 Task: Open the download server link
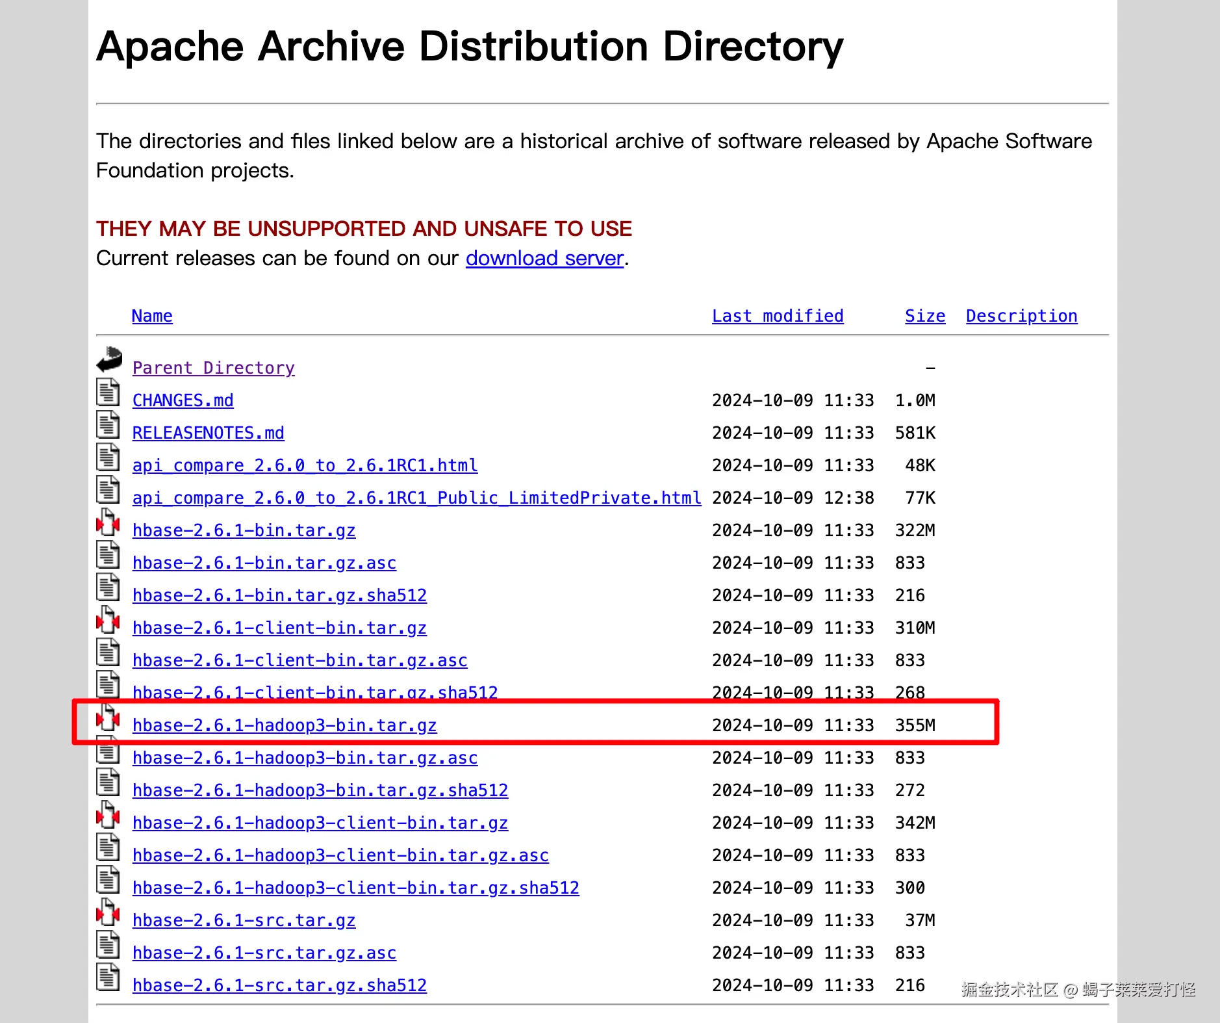click(x=544, y=259)
